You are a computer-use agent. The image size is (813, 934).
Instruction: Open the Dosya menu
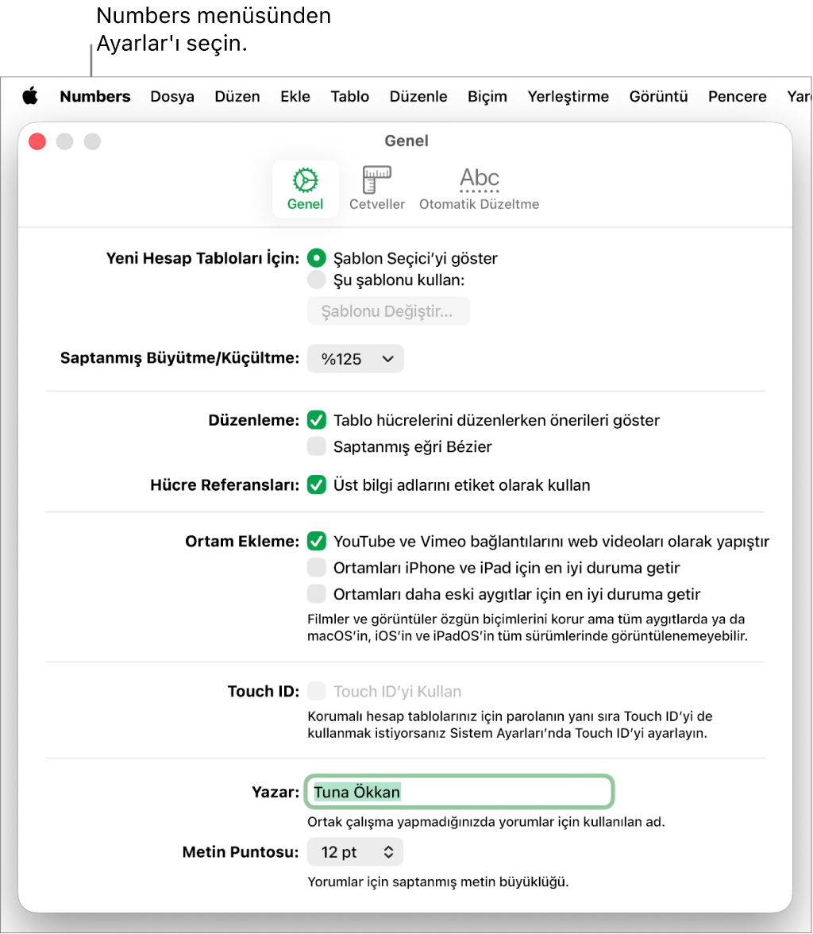pos(172,97)
